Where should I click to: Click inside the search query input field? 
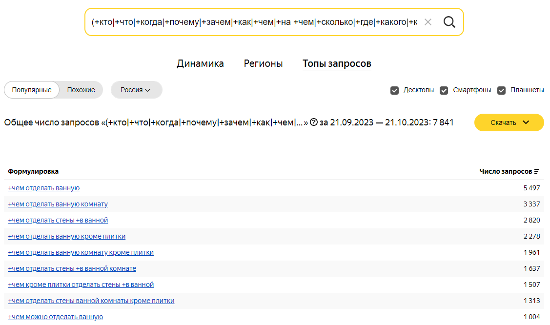(x=254, y=22)
